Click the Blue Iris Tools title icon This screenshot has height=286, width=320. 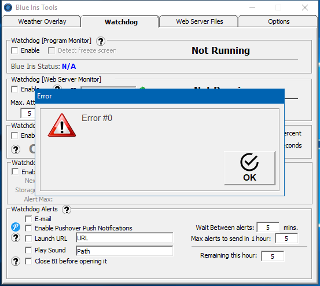pos(8,8)
